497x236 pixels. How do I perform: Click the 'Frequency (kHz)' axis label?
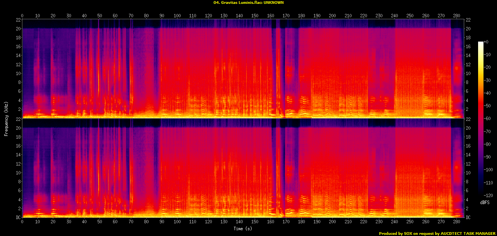[6, 118]
